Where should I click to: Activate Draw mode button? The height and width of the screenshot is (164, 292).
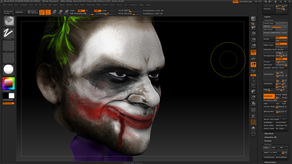tap(48, 12)
